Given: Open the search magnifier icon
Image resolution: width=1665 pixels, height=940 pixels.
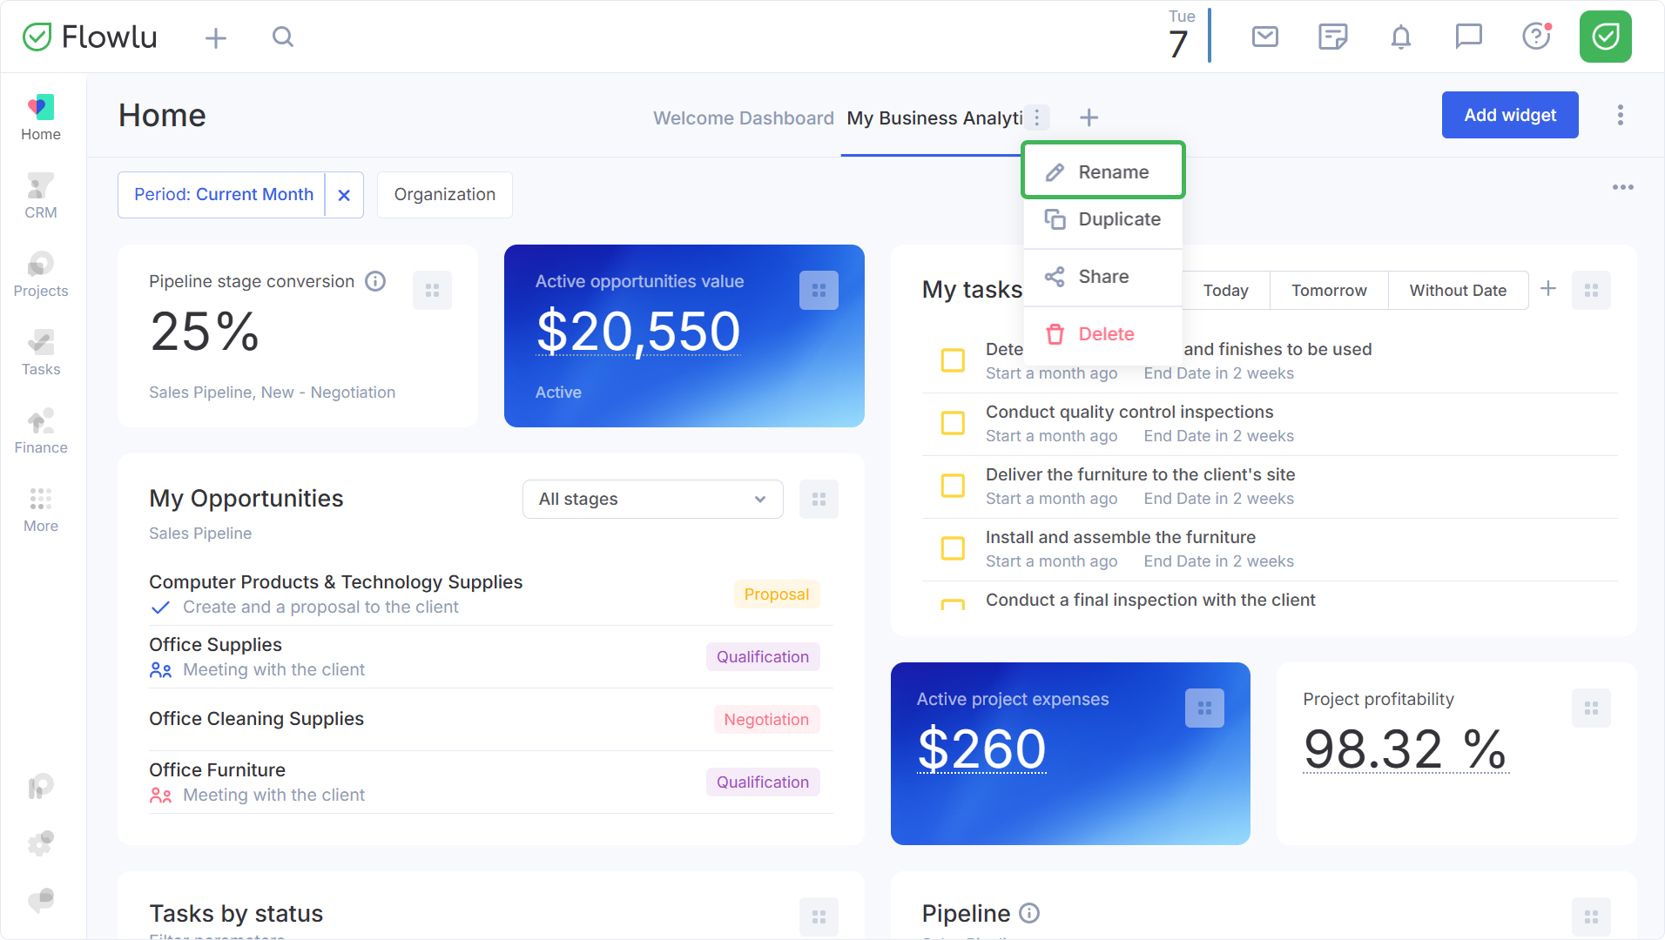Looking at the screenshot, I should tap(283, 37).
